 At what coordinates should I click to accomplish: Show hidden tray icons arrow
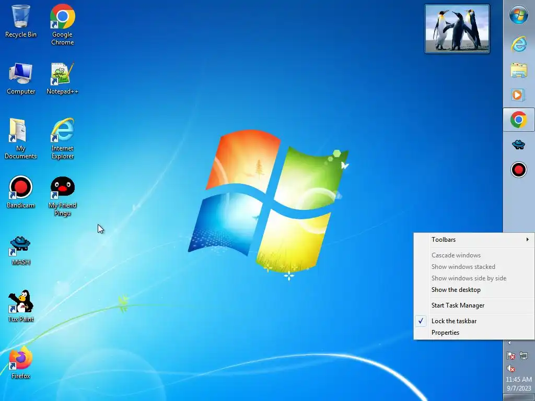point(509,343)
